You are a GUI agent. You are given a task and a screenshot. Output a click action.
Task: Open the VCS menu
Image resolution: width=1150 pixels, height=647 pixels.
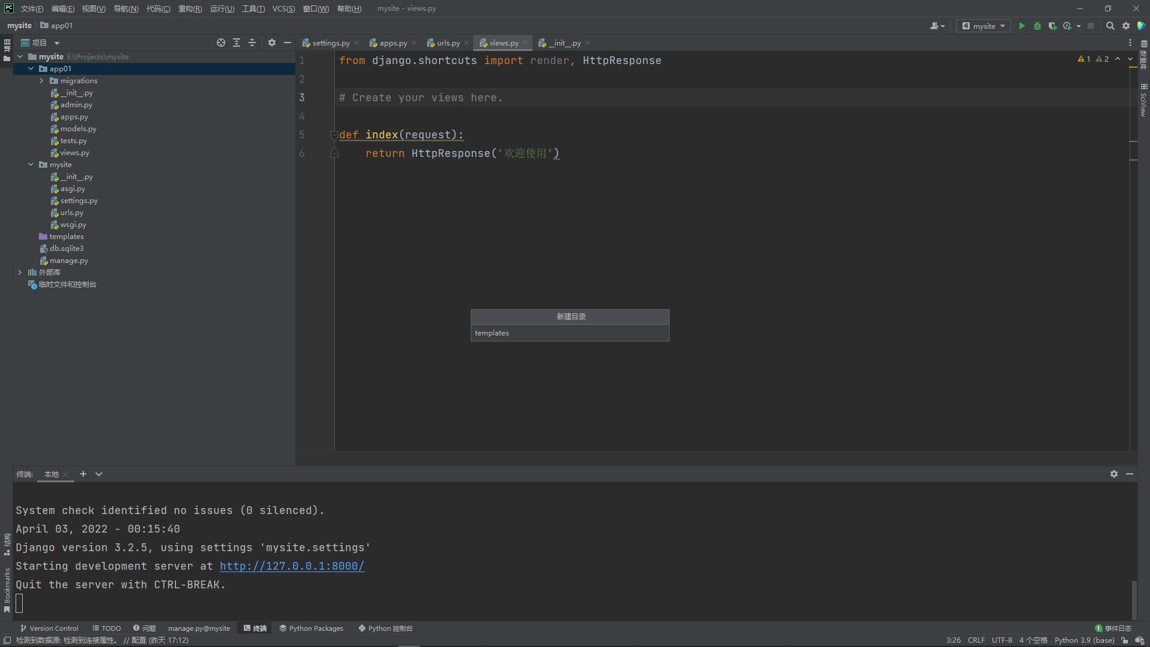[283, 8]
